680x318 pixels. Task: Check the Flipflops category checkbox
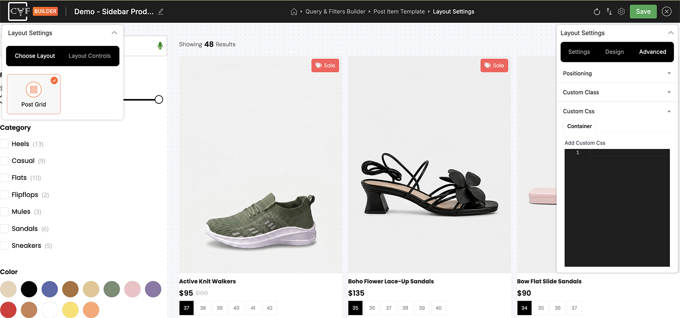5,195
